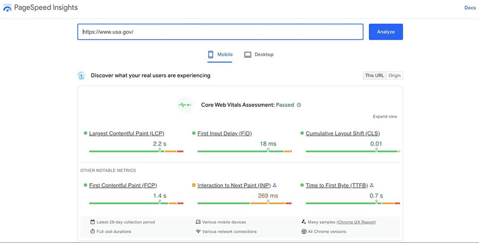
Task: Click the URL input field
Action: tap(220, 32)
